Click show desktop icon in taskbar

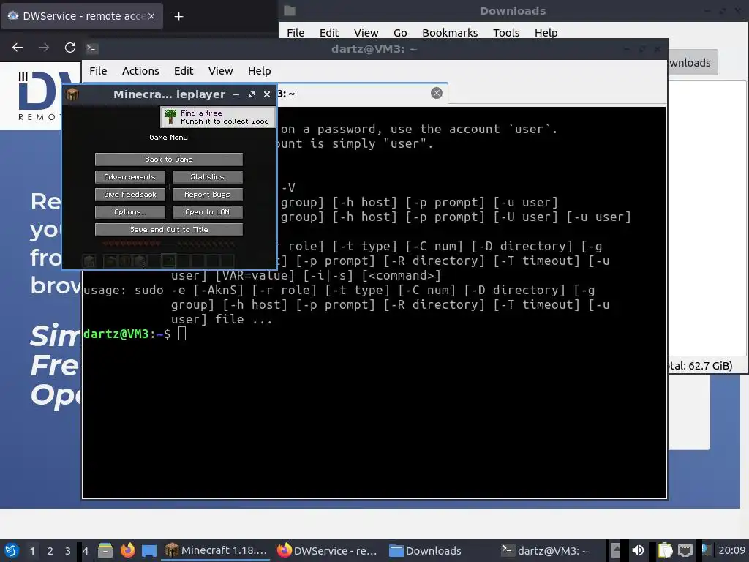149,550
